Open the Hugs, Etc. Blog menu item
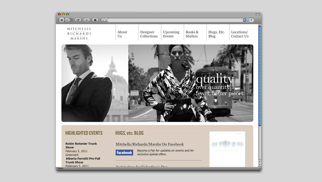 pyautogui.click(x=217, y=34)
